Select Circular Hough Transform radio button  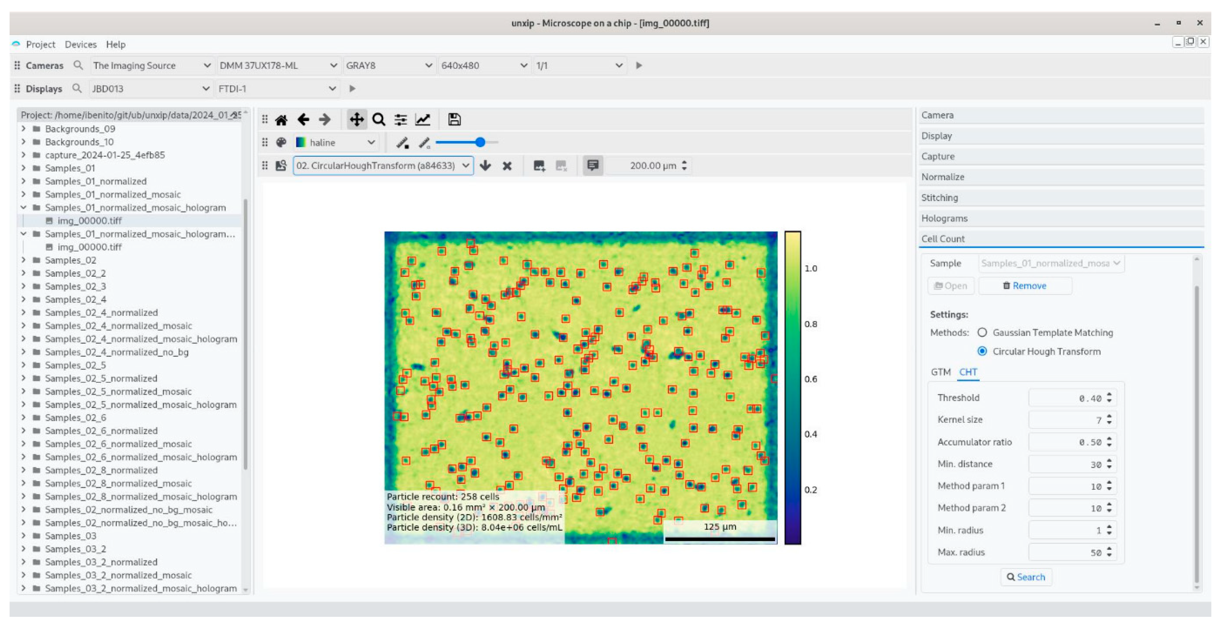pos(982,352)
